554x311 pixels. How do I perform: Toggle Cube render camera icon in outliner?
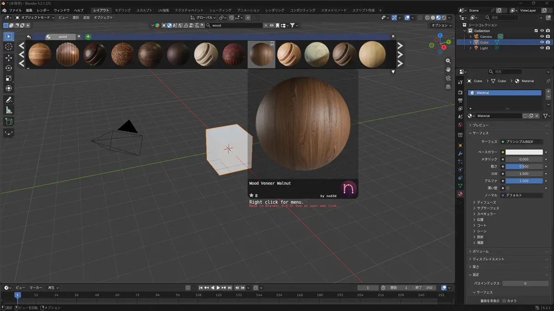(x=548, y=42)
